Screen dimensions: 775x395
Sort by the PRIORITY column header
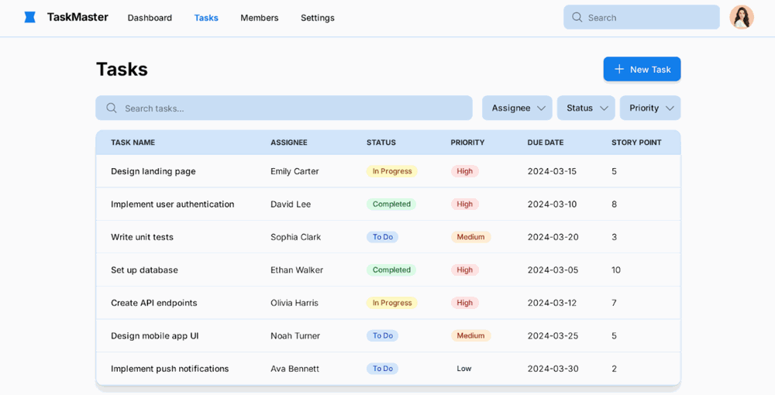(x=467, y=143)
